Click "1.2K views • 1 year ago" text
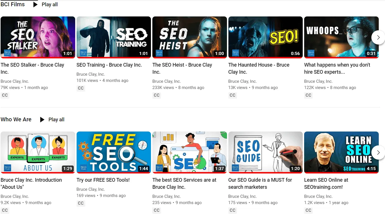The height and width of the screenshot is (214, 385). tap(326, 203)
